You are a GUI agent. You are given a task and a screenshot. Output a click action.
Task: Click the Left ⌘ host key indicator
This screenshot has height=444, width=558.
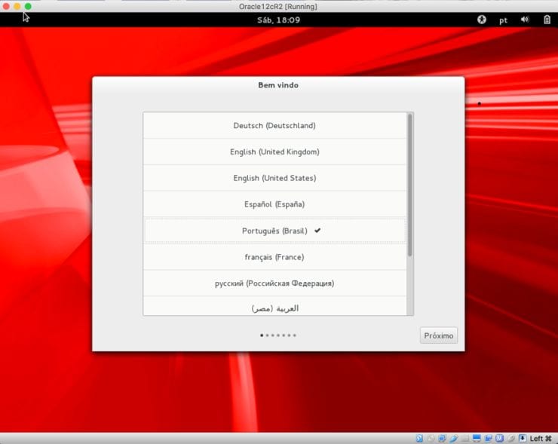(541, 439)
